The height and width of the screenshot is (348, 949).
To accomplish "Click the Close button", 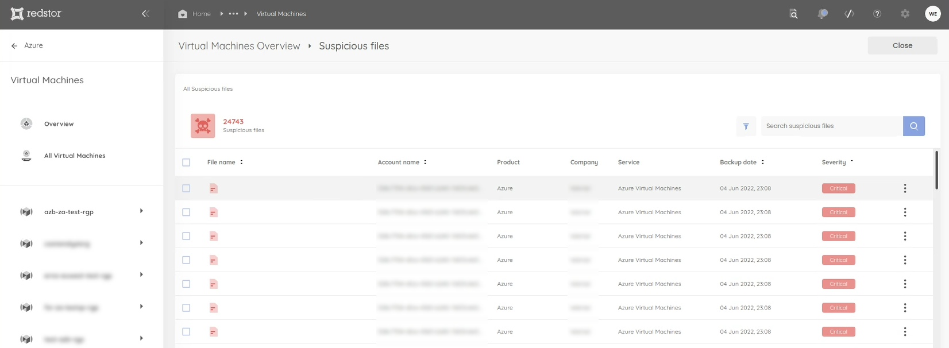I will point(902,45).
